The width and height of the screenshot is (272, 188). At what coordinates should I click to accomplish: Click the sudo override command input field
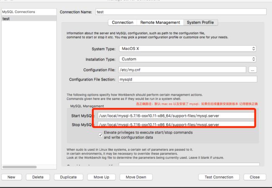tap(189, 165)
